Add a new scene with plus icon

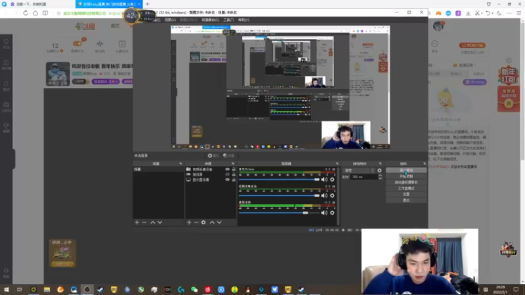tap(136, 222)
